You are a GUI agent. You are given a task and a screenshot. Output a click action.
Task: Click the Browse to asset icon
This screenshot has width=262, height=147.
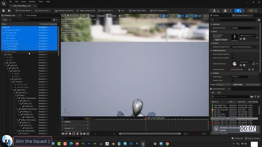click(9, 11)
